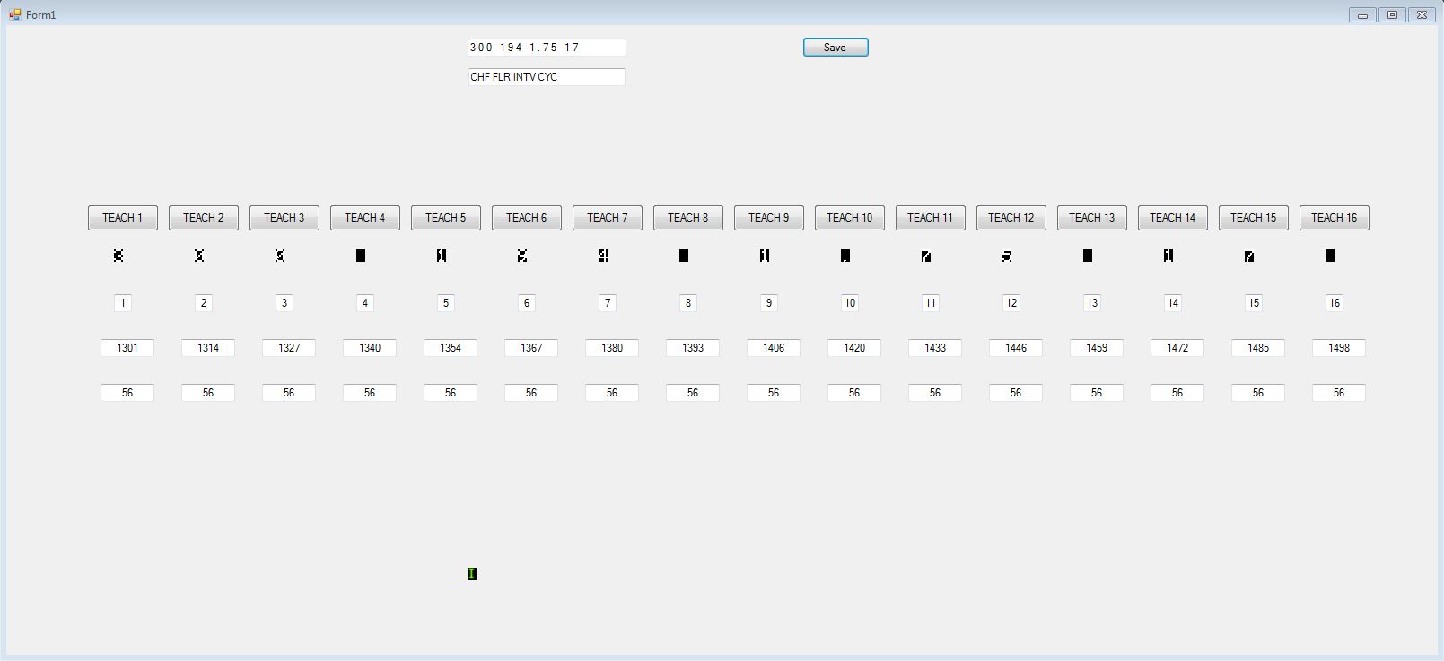
Task: Select the glyph bitmap below TEACH 5
Action: click(442, 256)
